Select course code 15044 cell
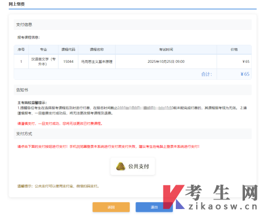 click(68, 62)
